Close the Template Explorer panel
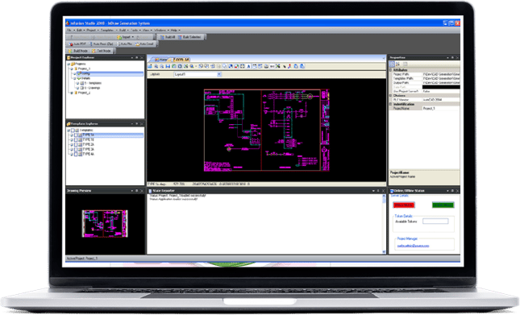Image resolution: width=520 pixels, height=315 pixels. coord(142,123)
